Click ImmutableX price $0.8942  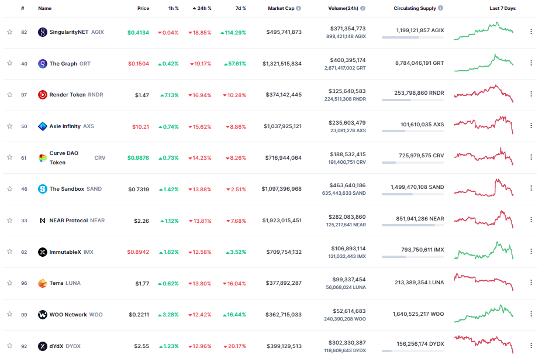[x=138, y=252]
